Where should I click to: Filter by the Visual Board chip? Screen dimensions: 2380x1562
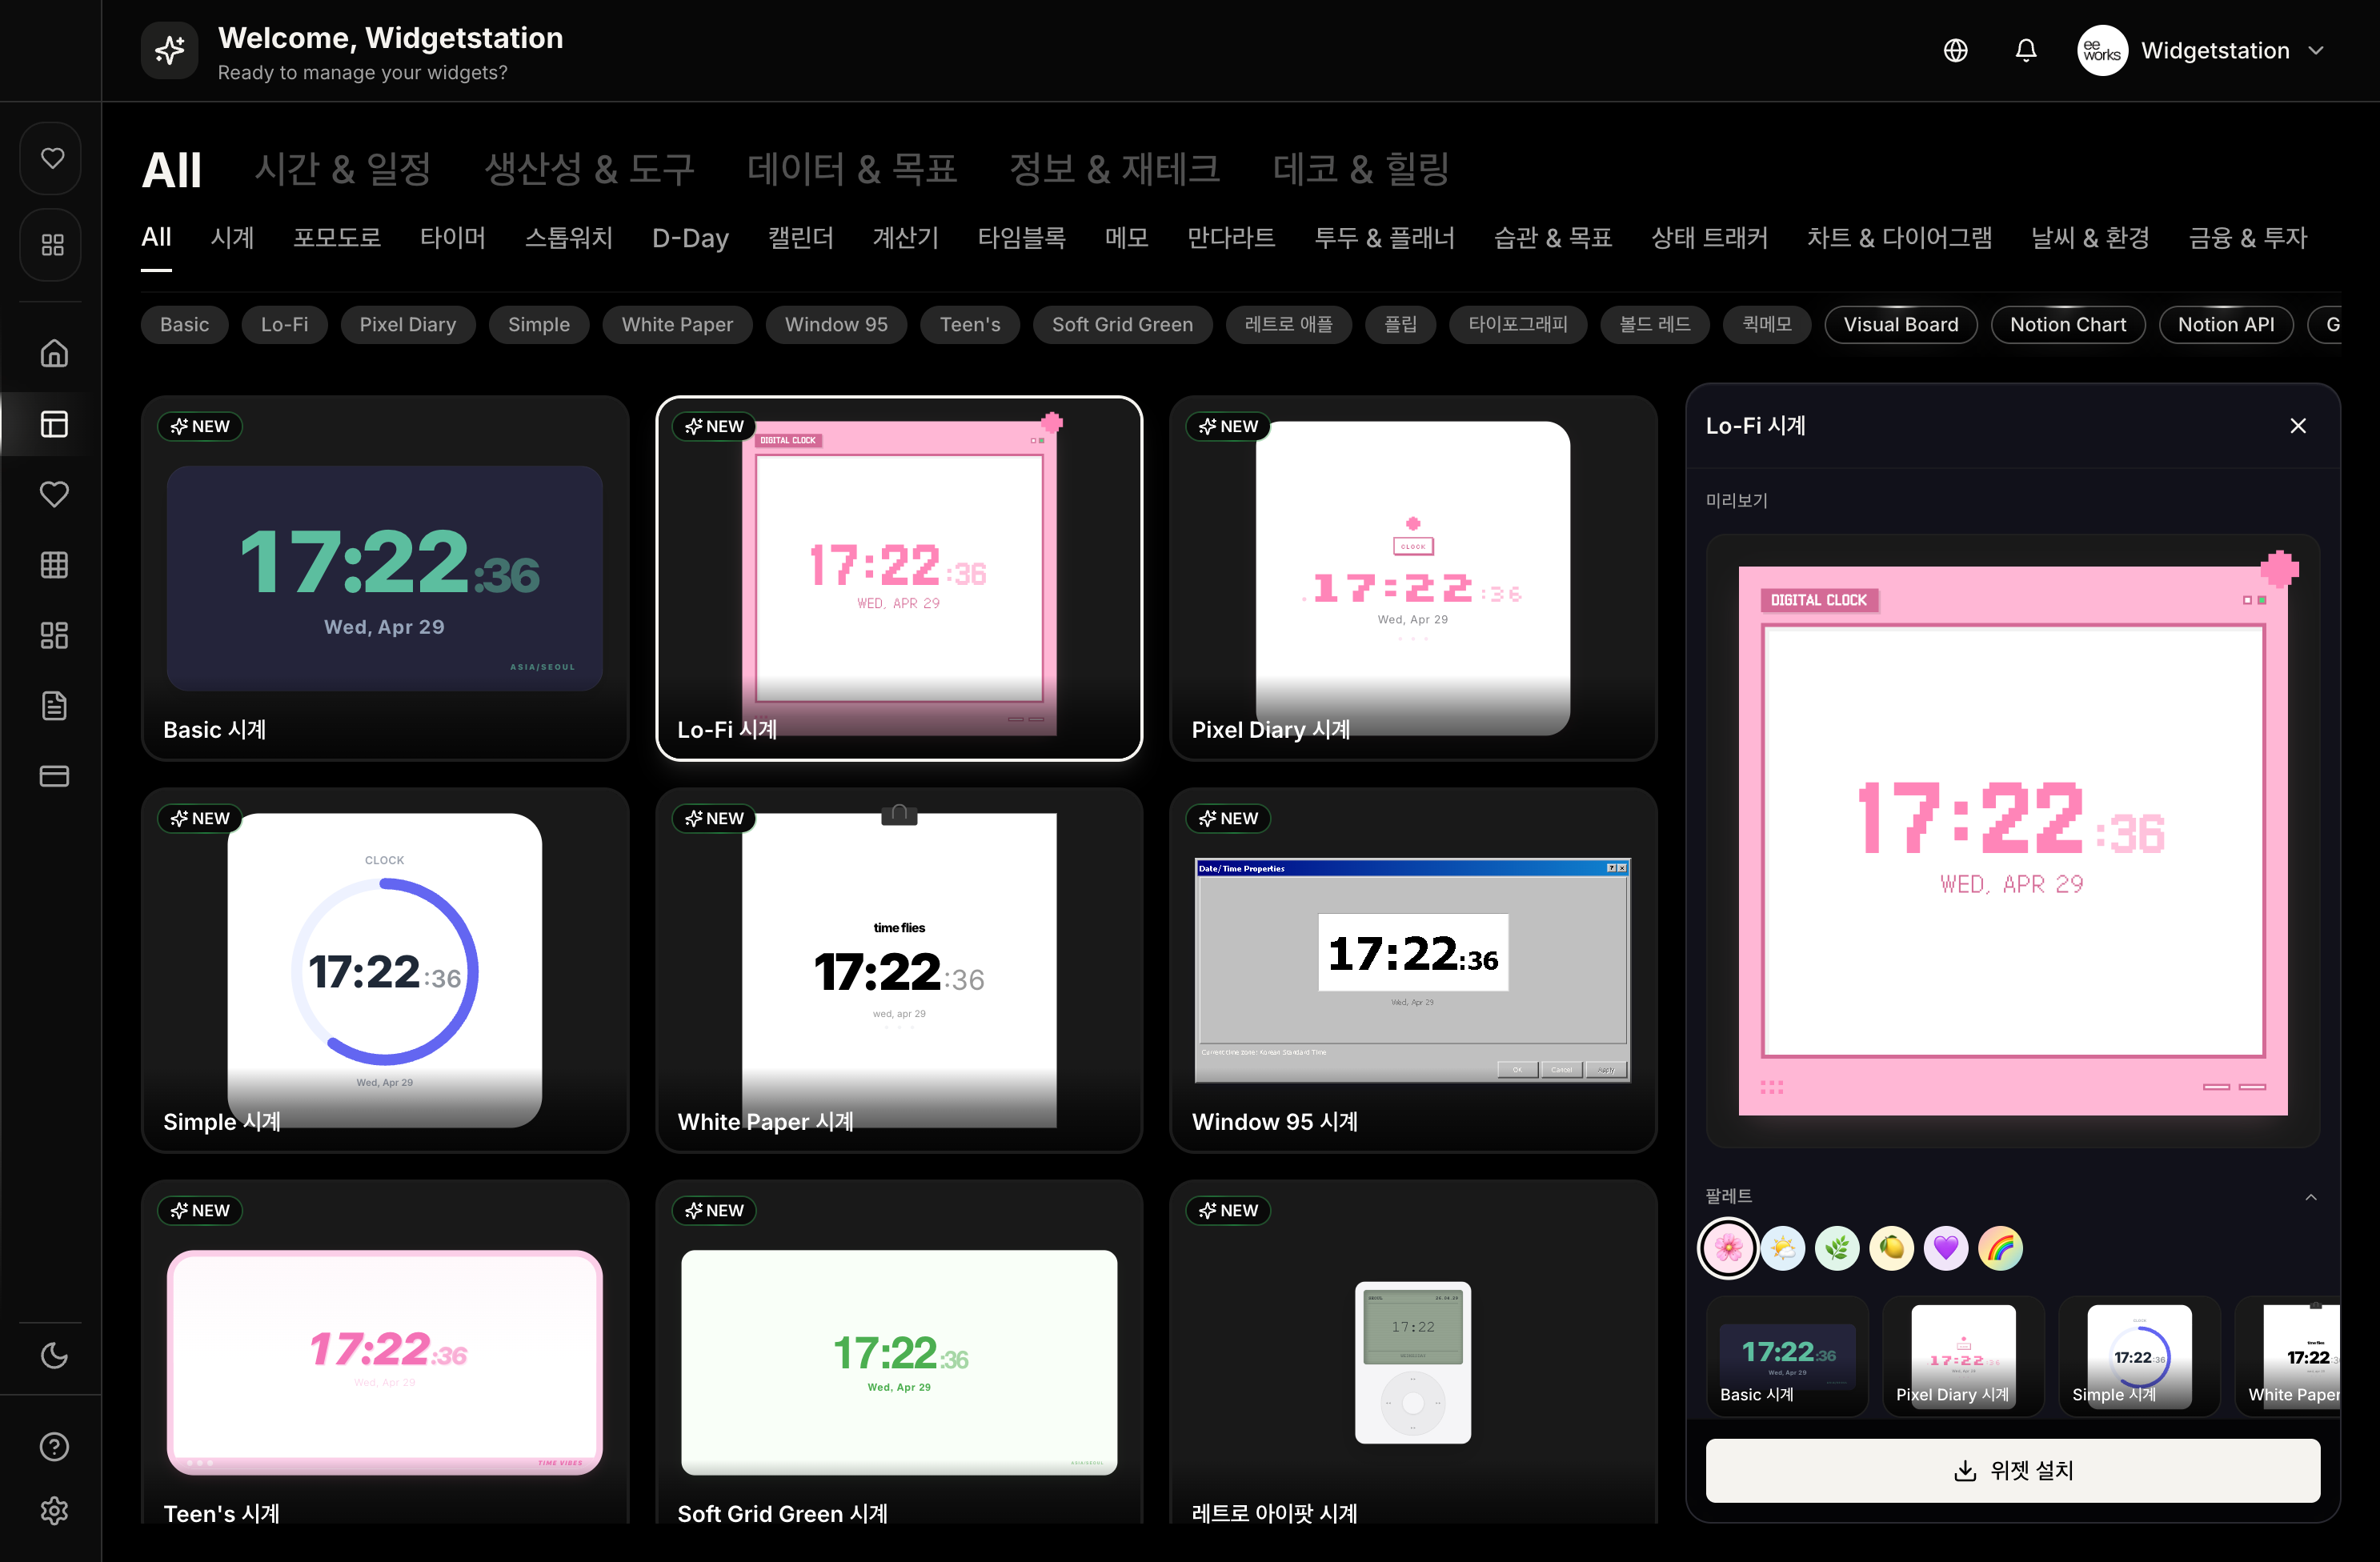(1901, 325)
